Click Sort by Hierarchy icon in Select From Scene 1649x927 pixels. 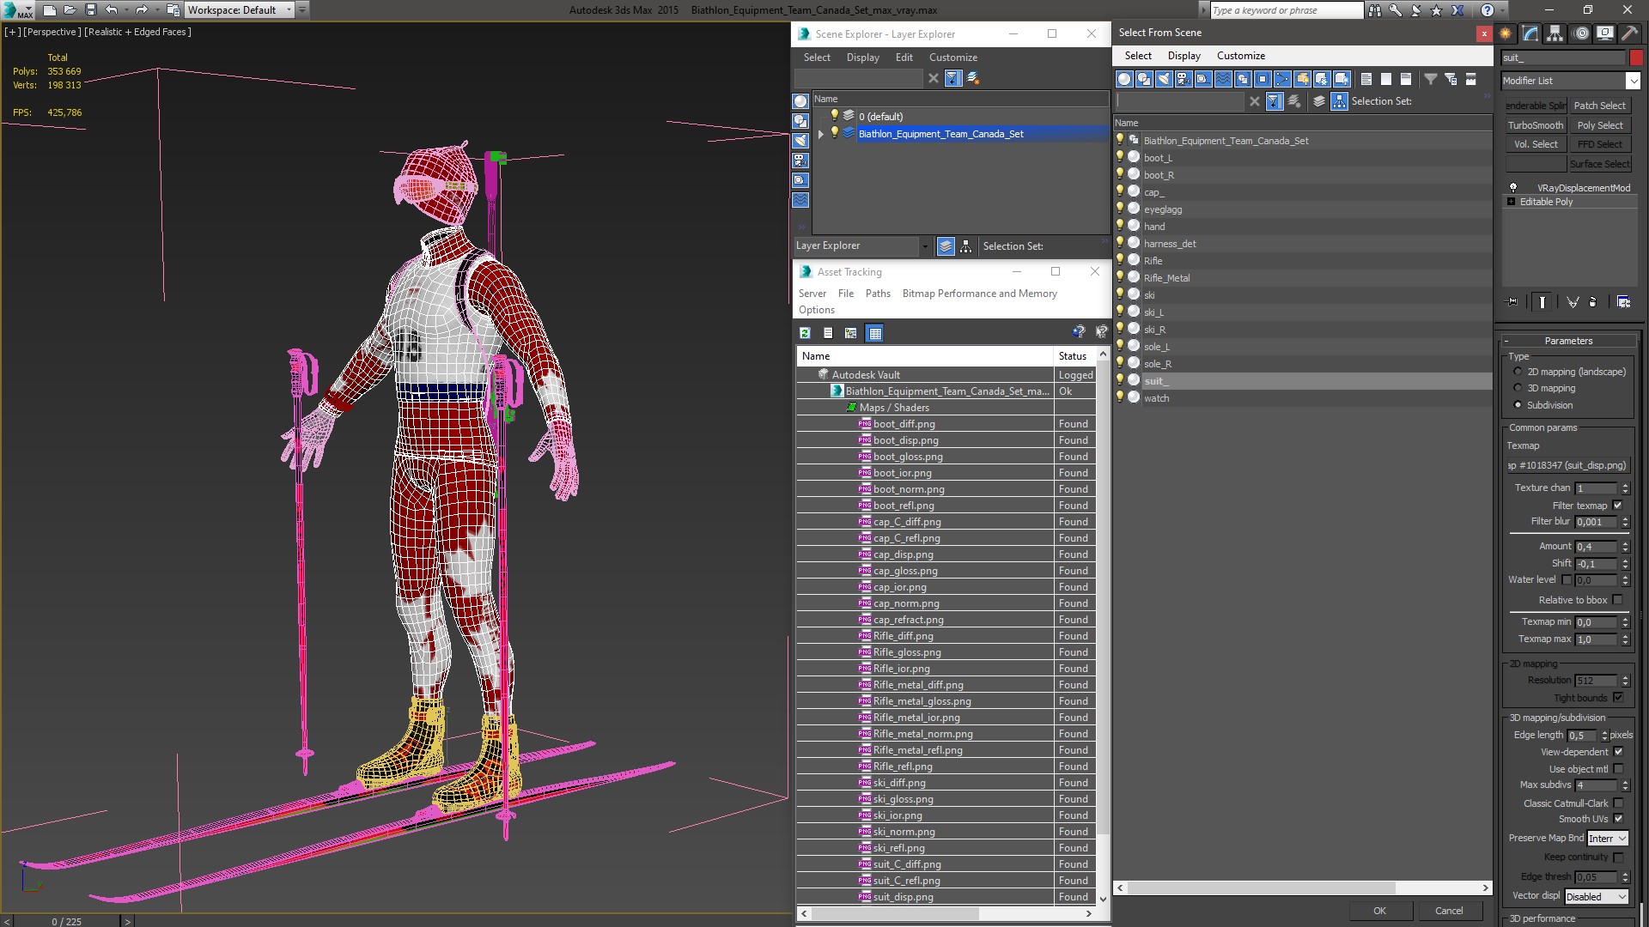[1338, 101]
